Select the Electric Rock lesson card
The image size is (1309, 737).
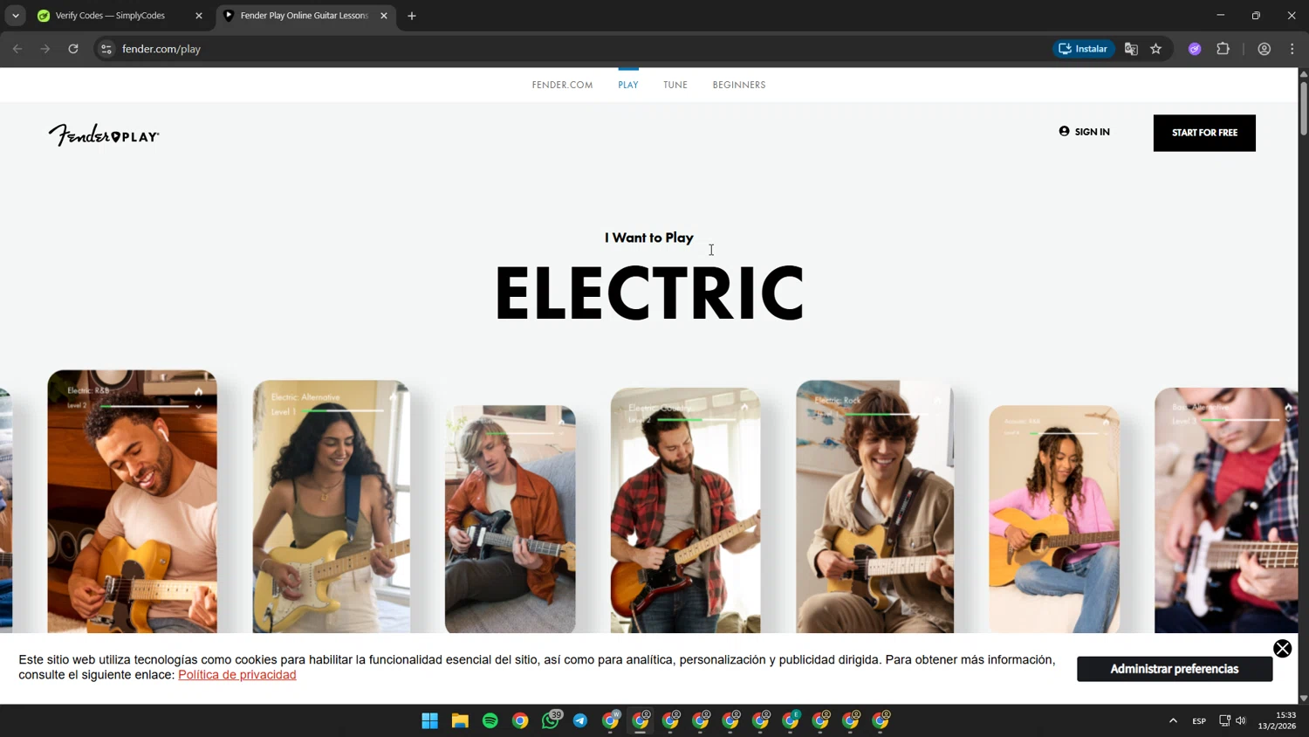click(x=874, y=506)
